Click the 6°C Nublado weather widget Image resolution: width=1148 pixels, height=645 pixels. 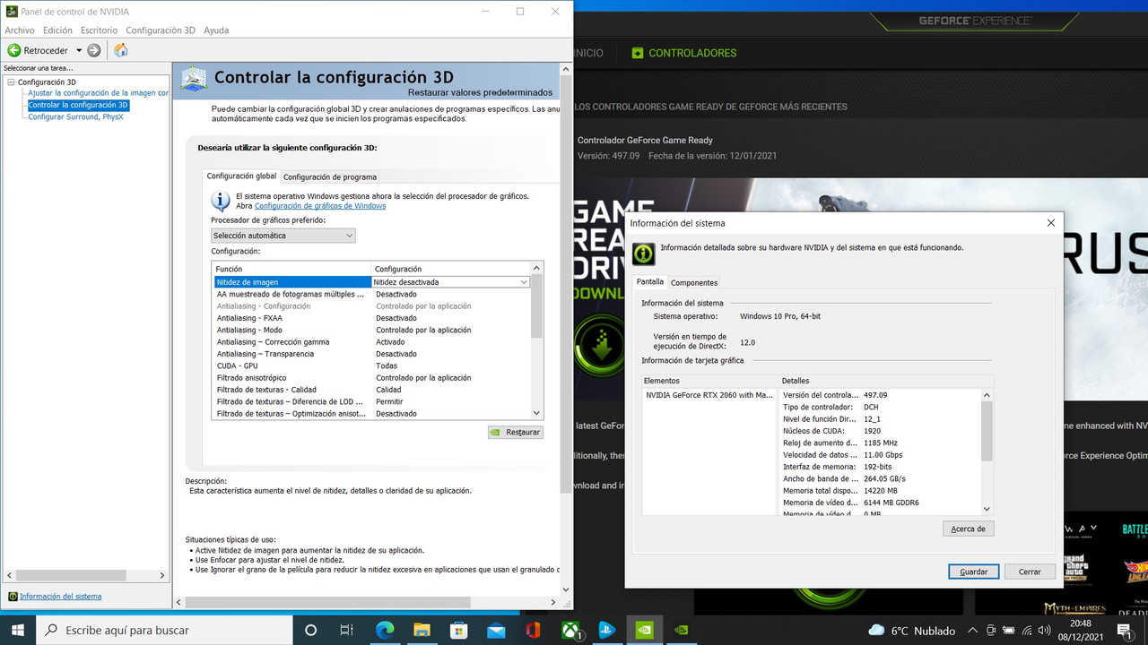[911, 631]
